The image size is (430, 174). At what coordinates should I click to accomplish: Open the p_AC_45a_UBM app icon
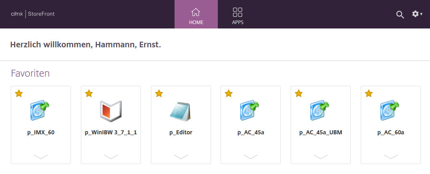pyautogui.click(x=320, y=111)
